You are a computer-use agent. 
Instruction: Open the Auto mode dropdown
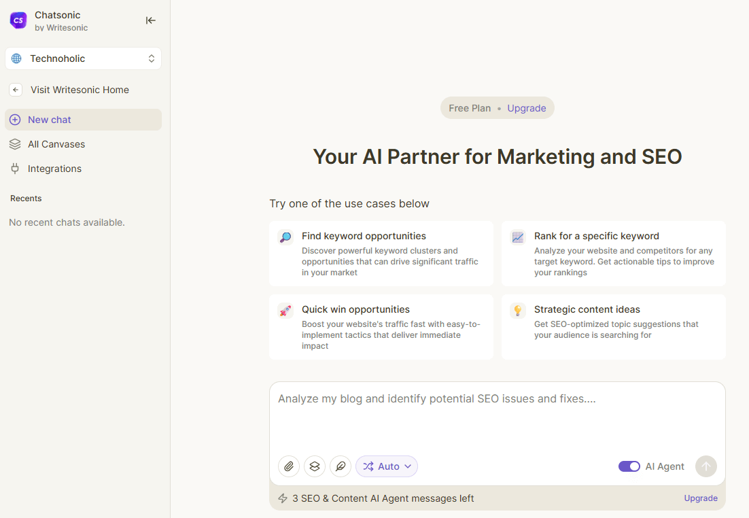387,466
